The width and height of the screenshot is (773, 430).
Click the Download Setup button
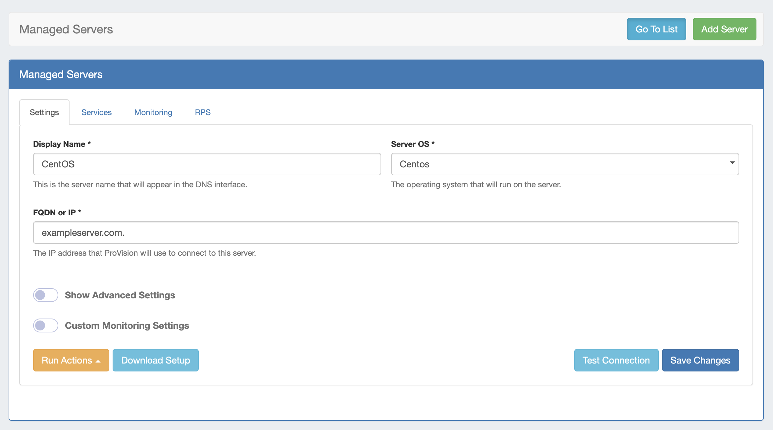tap(155, 360)
